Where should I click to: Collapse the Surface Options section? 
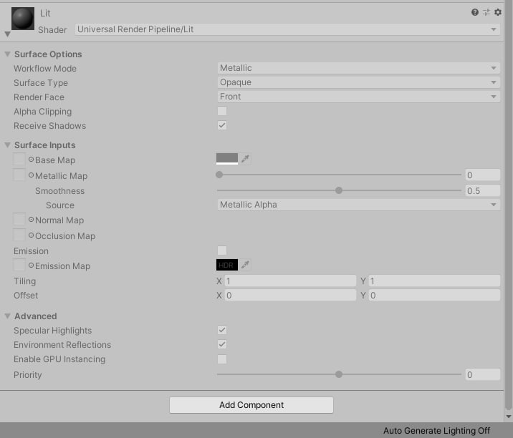pyautogui.click(x=8, y=54)
